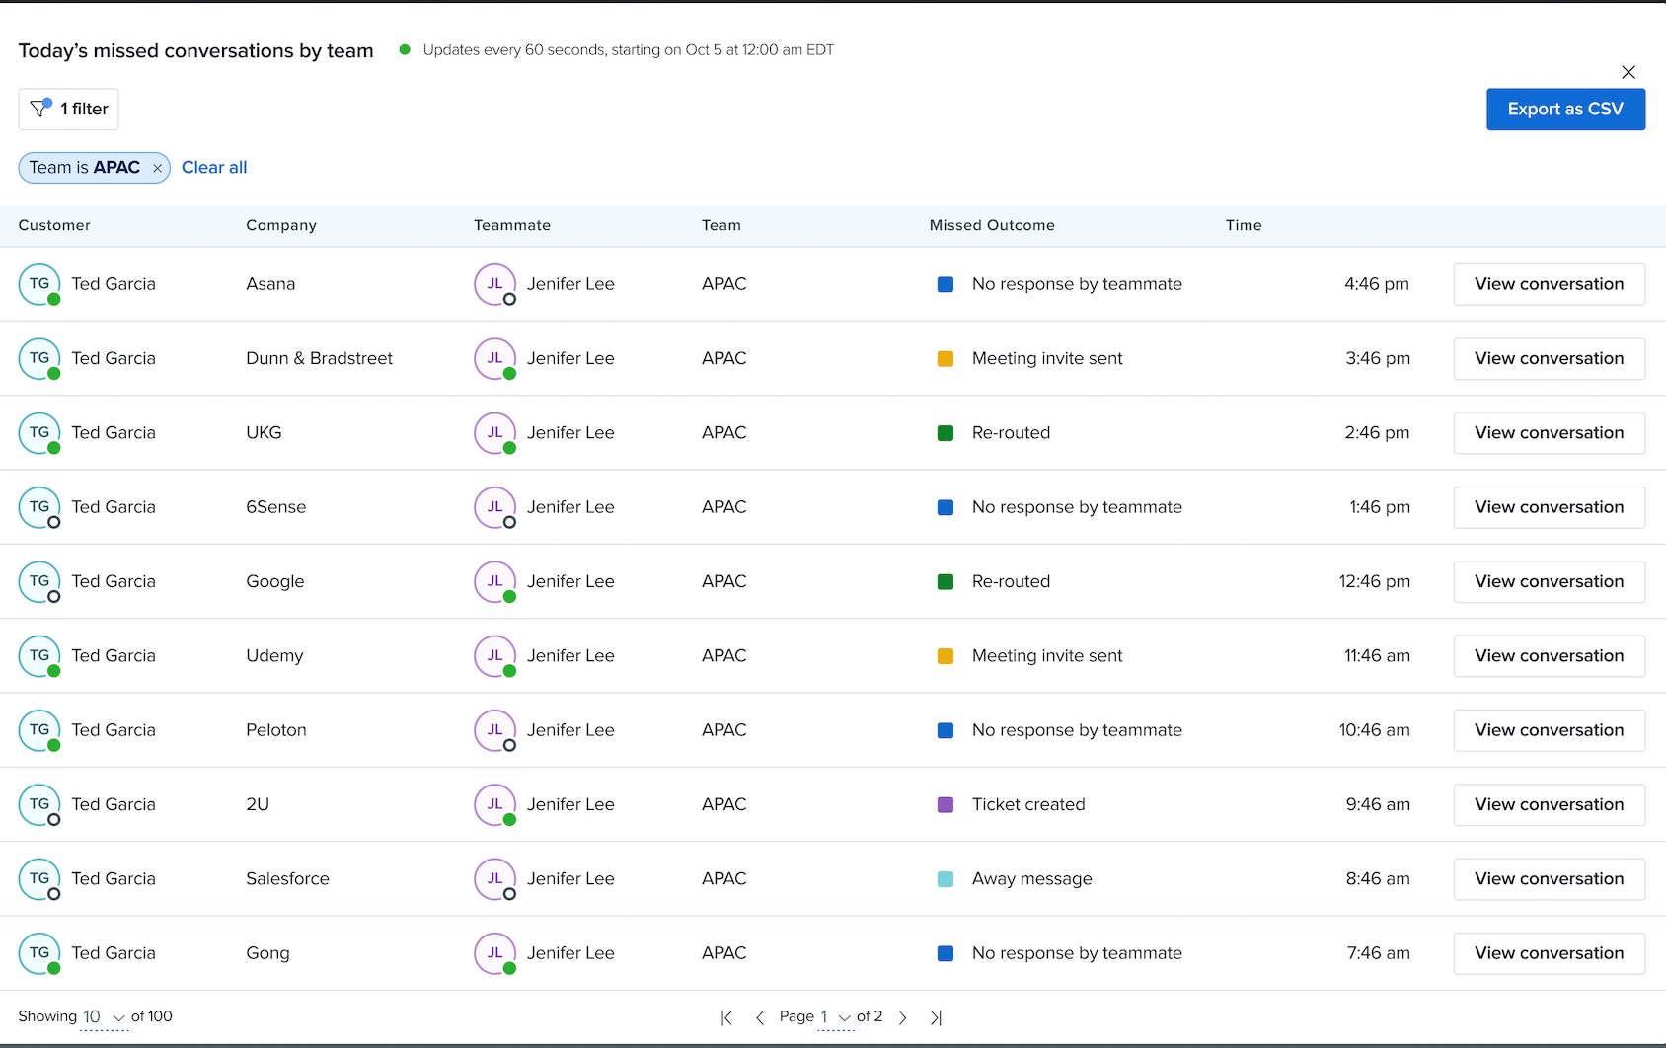The width and height of the screenshot is (1666, 1048).
Task: Click the JL avatar in Peloton row
Action: click(495, 730)
